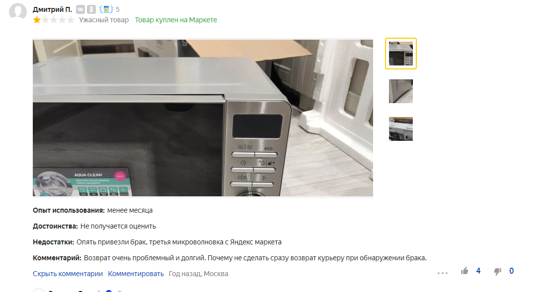Image resolution: width=540 pixels, height=292 pixels.
Task: Select the first highlighted microwave thumbnail
Action: pyautogui.click(x=401, y=54)
